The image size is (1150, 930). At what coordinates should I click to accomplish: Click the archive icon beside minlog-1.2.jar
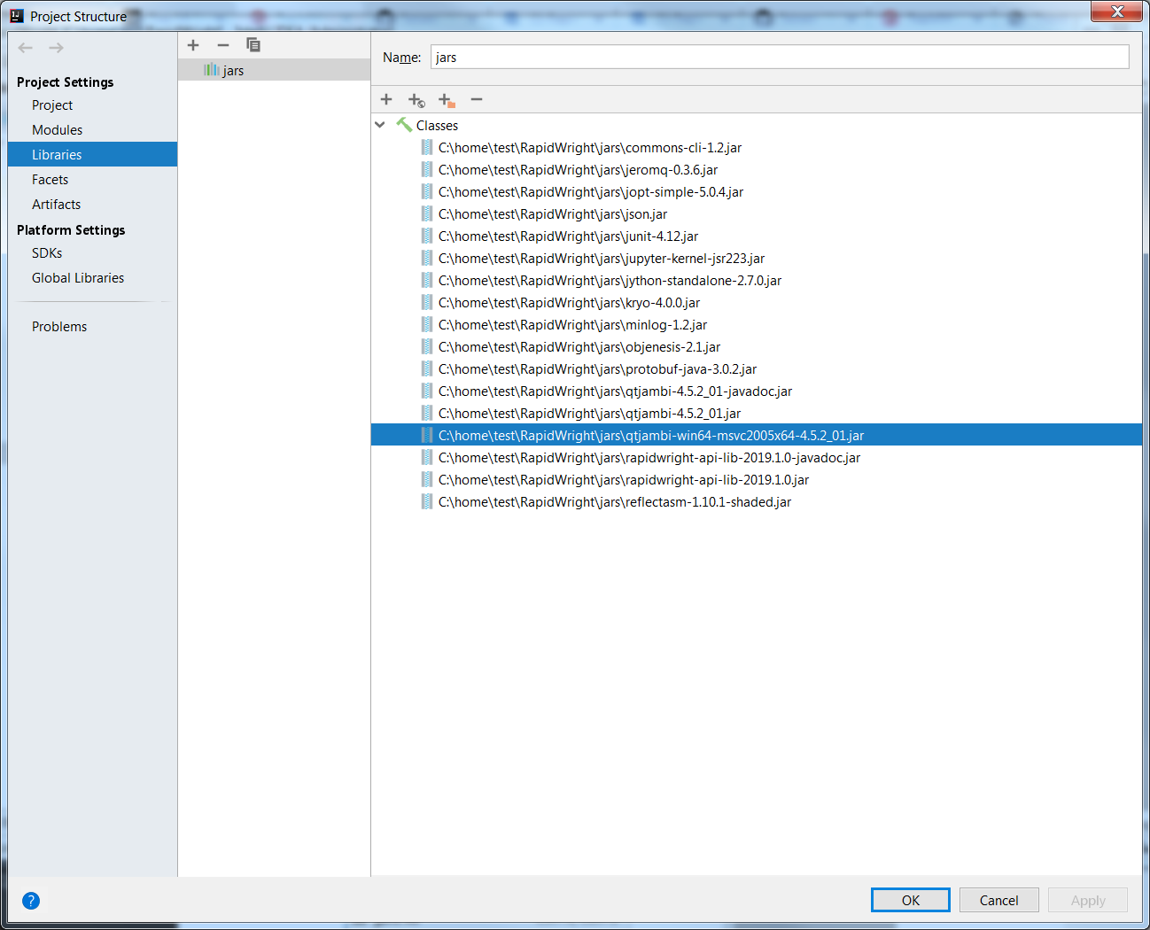click(427, 324)
